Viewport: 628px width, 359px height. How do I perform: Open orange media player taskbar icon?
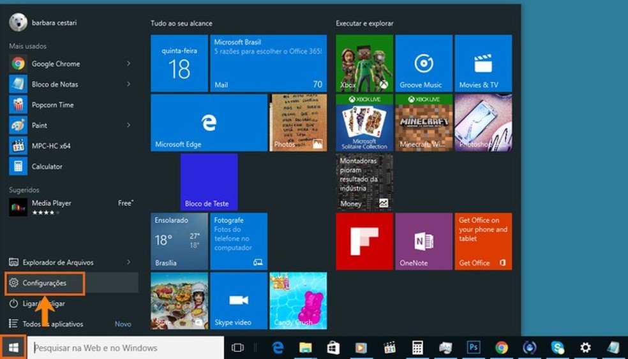361,348
